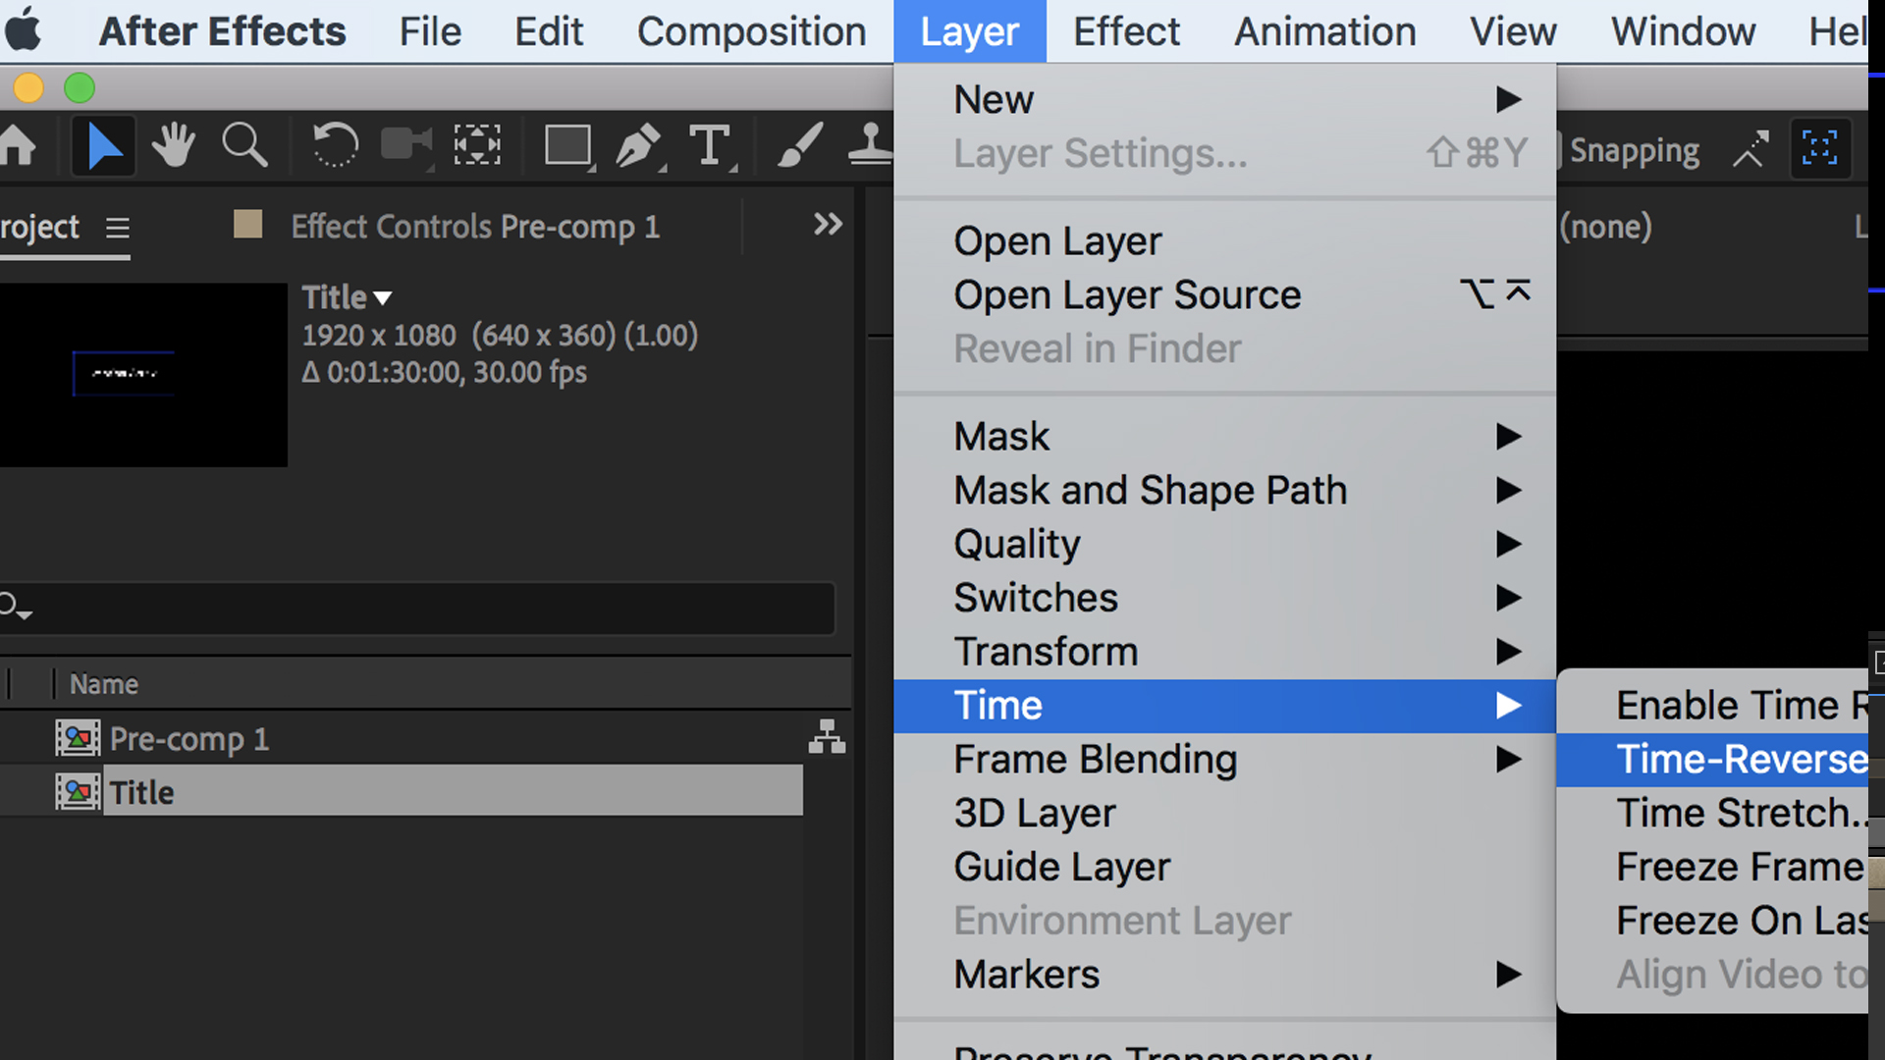Select the Rotation tool
Image resolution: width=1885 pixels, height=1060 pixels.
(x=334, y=145)
